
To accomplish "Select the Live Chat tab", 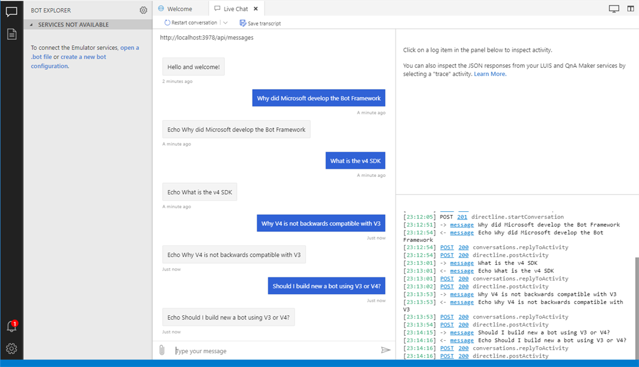I will click(x=232, y=9).
